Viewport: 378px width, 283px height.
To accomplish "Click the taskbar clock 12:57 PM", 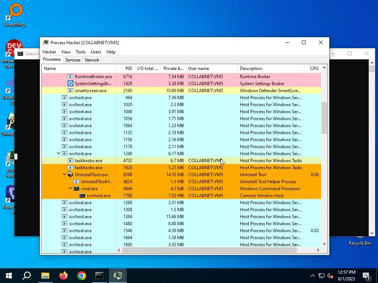I will click(x=346, y=276).
